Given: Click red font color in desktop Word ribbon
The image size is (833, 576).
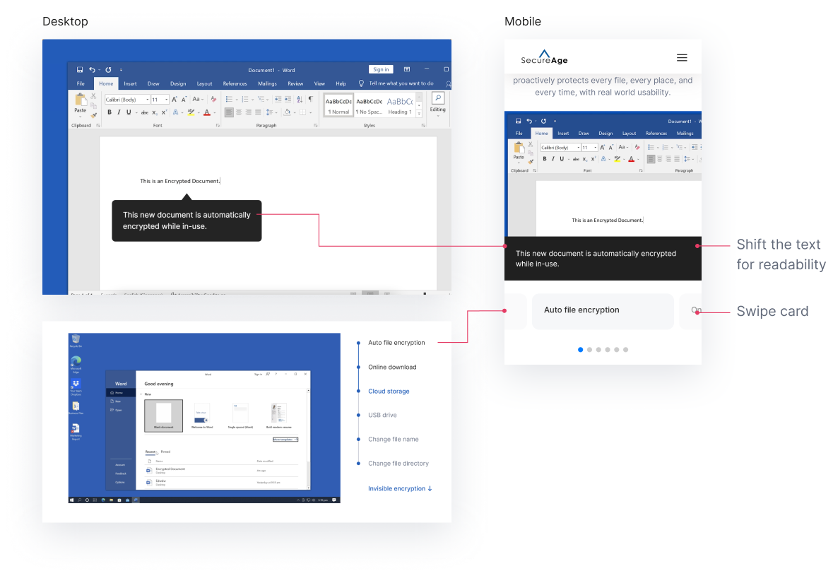Looking at the screenshot, I should pos(206,112).
